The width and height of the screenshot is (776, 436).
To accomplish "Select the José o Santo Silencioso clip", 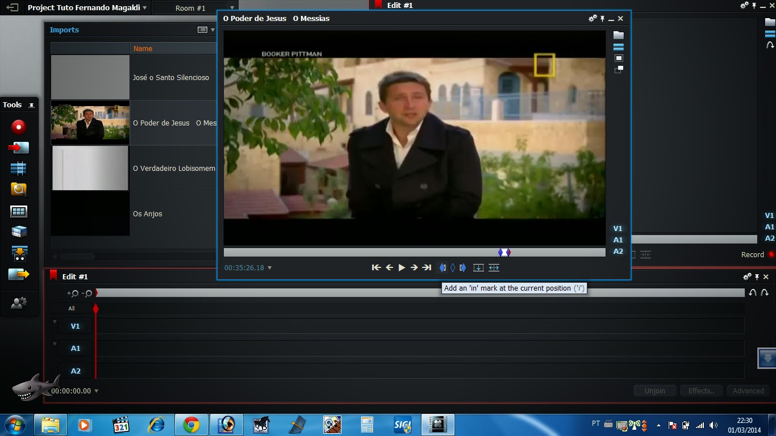I will coord(134,77).
